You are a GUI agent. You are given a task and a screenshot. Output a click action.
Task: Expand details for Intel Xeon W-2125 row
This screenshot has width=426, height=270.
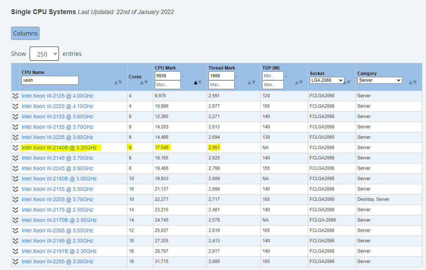click(x=15, y=96)
